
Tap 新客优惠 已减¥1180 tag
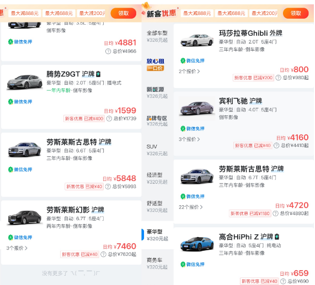coord(250,213)
